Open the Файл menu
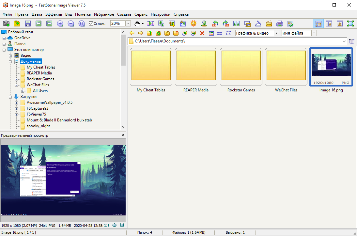Viewport: 357px width, 236px height. tap(7, 14)
